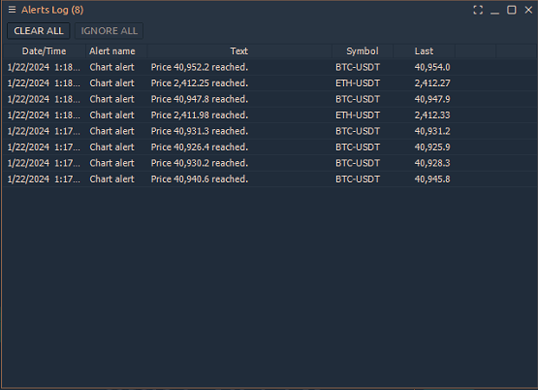This screenshot has width=538, height=390.
Task: Toggle fullscreen mode for the panel
Action: click(x=478, y=10)
